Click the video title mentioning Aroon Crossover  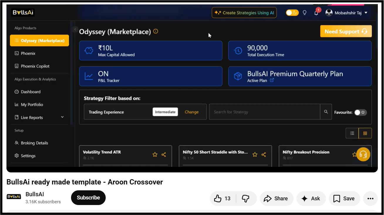85,182
